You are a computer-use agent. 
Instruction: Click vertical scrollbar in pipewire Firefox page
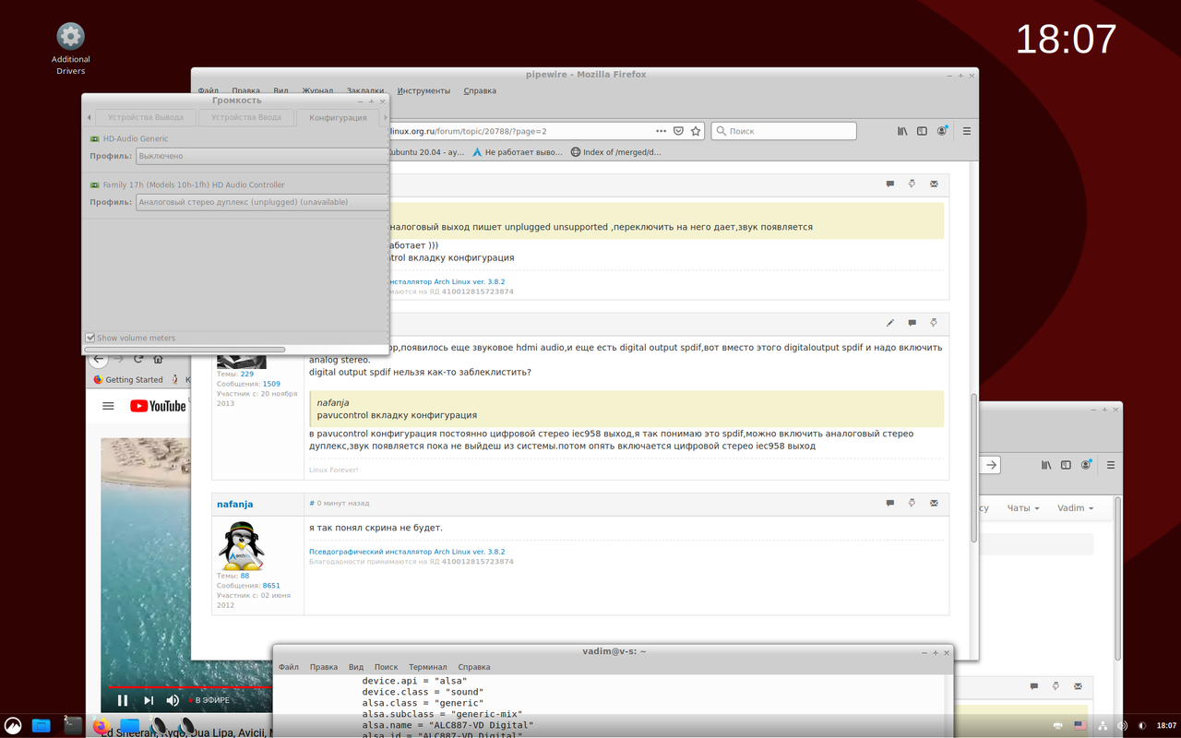coord(972,468)
